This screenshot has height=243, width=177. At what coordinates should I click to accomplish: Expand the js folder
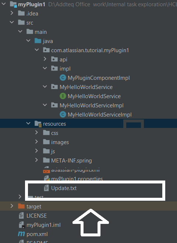(x=36, y=151)
